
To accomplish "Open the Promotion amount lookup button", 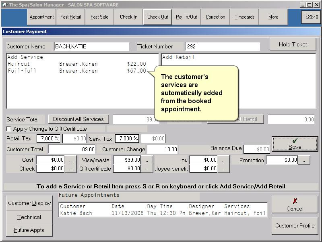I will coord(304,160).
